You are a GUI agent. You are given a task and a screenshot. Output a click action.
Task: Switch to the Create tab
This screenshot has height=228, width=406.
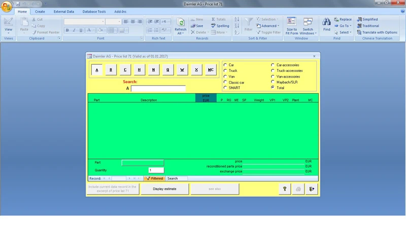click(40, 12)
